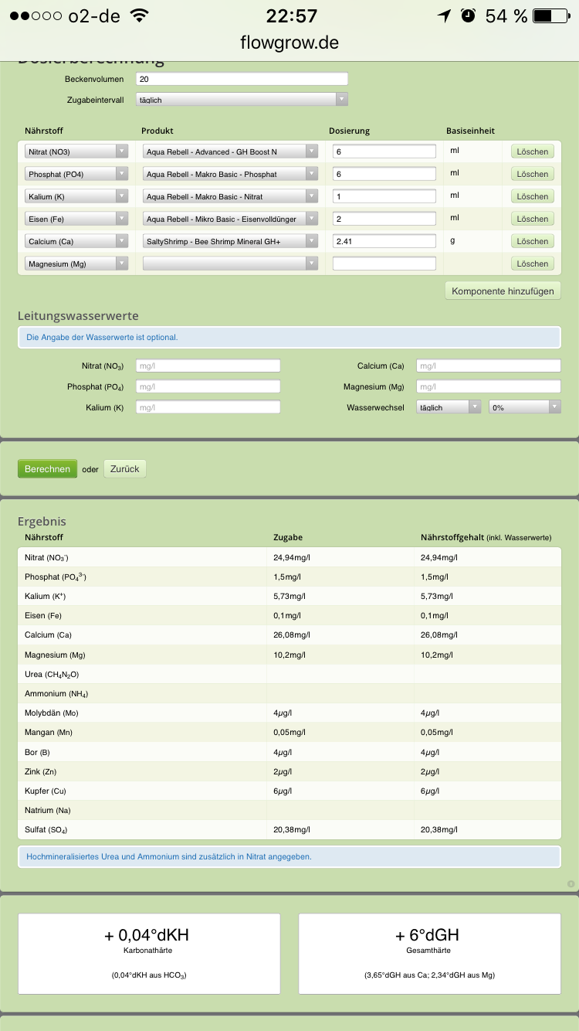579x1031 pixels.
Task: Focus the Beckenvolumen input field
Action: click(x=242, y=79)
